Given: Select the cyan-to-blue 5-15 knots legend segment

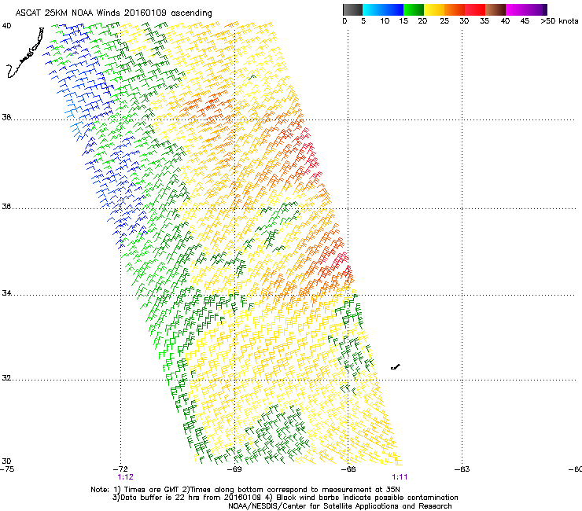Looking at the screenshot, I should pyautogui.click(x=383, y=9).
